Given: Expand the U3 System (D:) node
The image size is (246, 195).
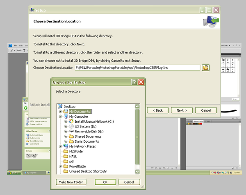Looking at the screenshot, I should click(66, 126).
